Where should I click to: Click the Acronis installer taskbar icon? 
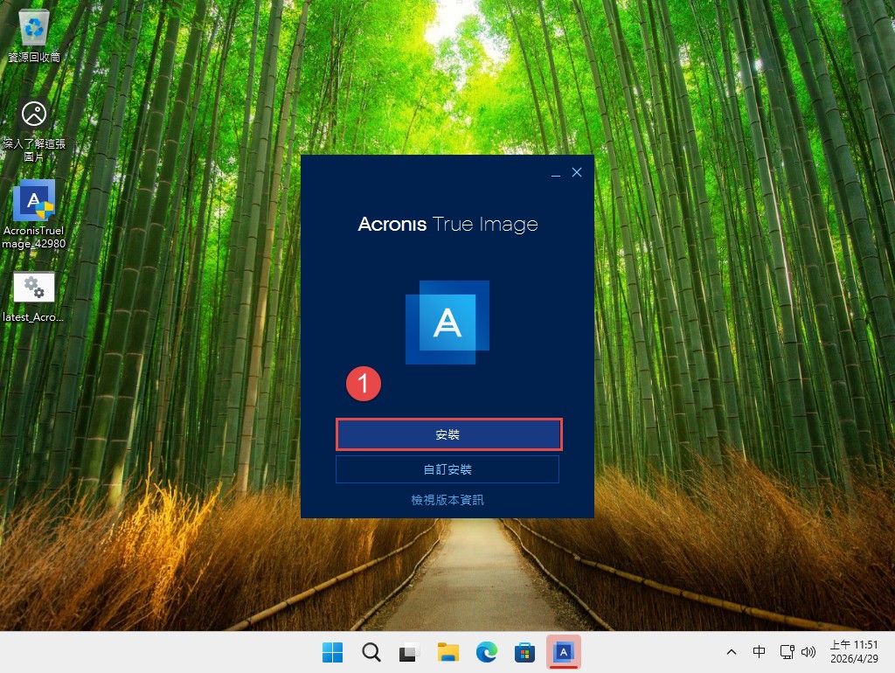(564, 652)
